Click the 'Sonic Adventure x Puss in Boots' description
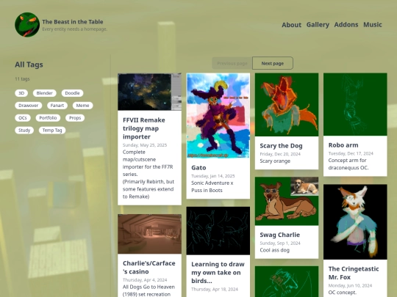 pos(212,187)
